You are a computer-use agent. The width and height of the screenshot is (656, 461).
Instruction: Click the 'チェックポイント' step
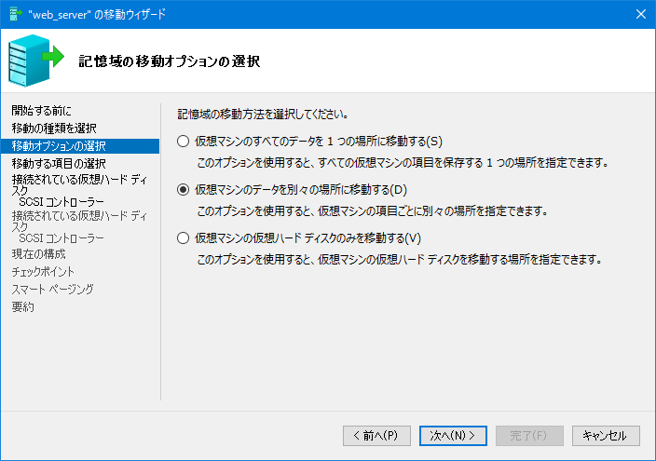(x=43, y=272)
